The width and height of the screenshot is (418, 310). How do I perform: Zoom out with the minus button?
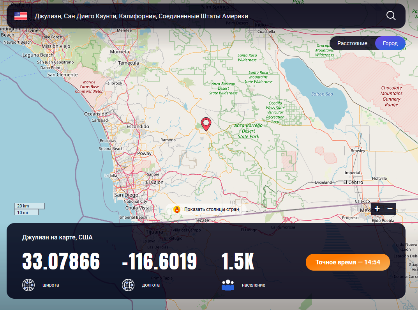coord(390,209)
